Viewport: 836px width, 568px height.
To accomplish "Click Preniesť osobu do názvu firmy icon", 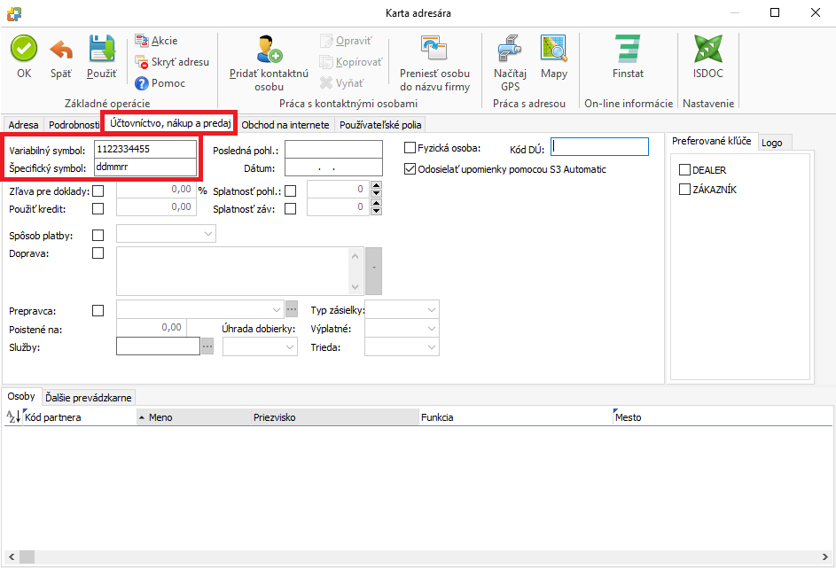I will [434, 50].
